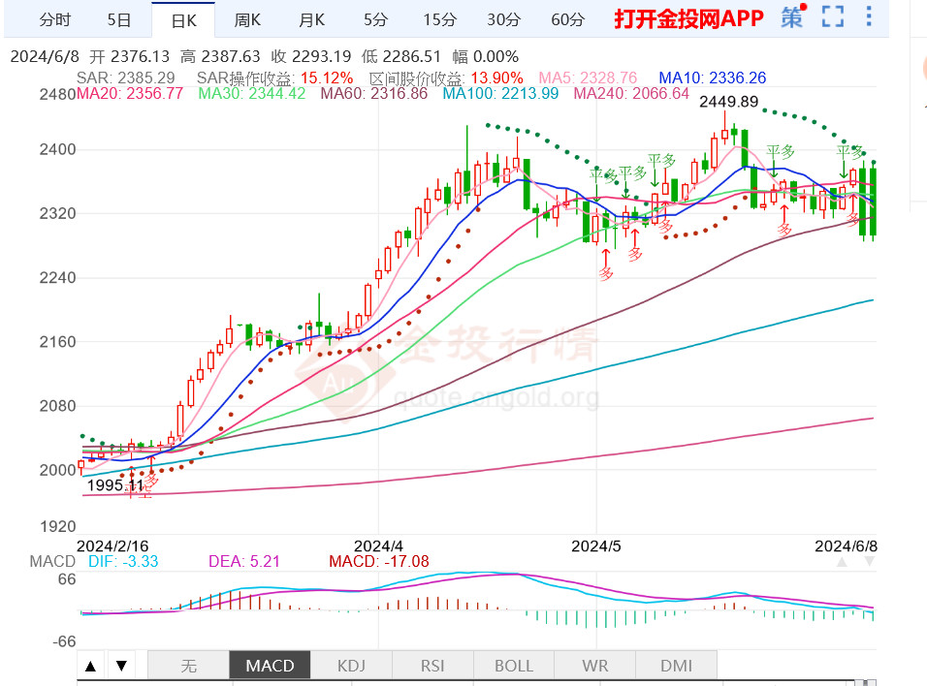Choose the 15分 interval tab
927x686 pixels.
point(439,19)
